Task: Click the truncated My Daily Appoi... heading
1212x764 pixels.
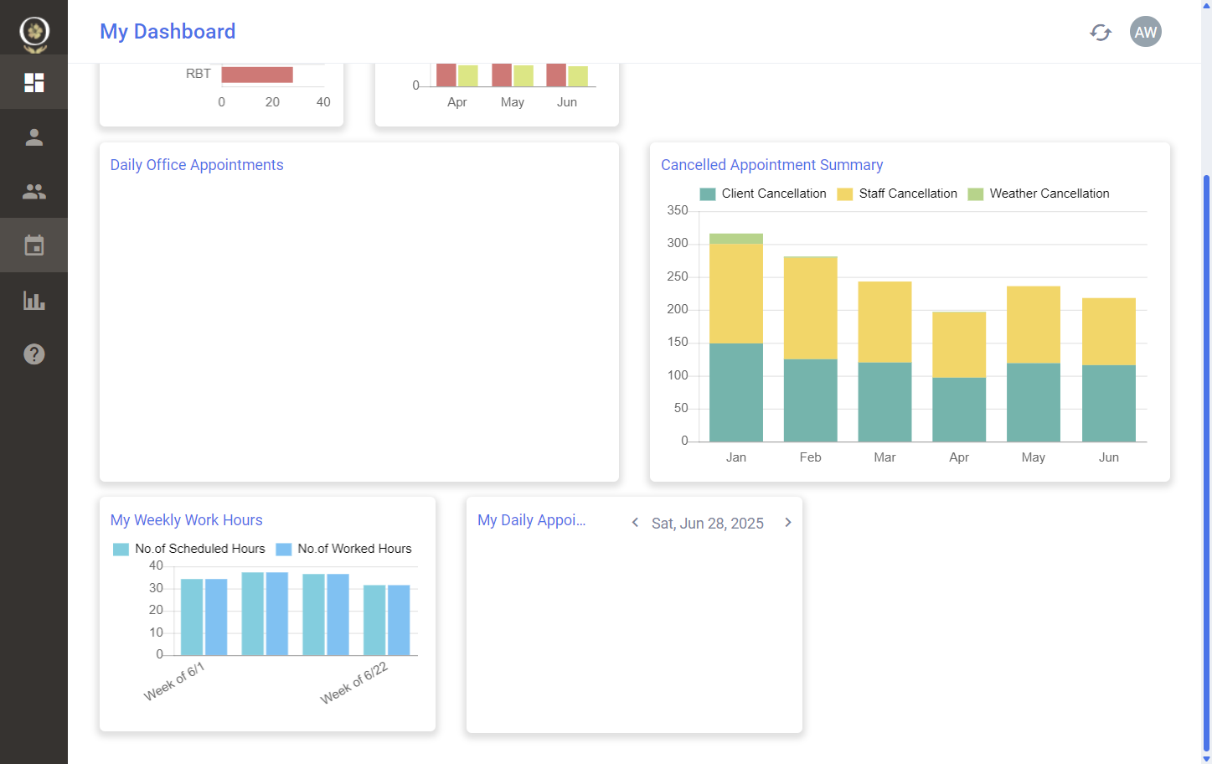Action: 532,520
